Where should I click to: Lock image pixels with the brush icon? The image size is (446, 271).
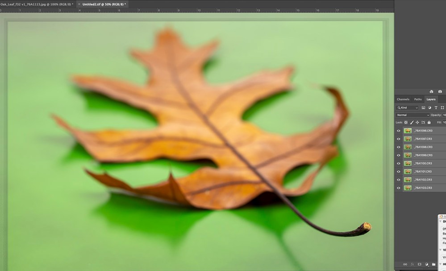point(411,122)
